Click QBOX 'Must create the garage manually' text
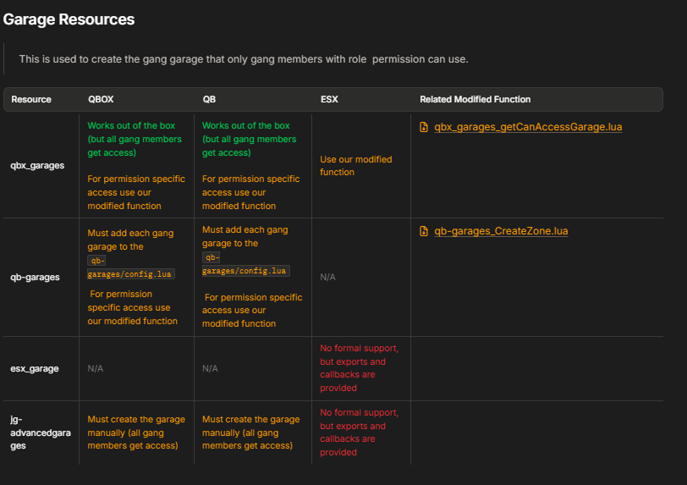The height and width of the screenshot is (485, 687). tap(136, 433)
